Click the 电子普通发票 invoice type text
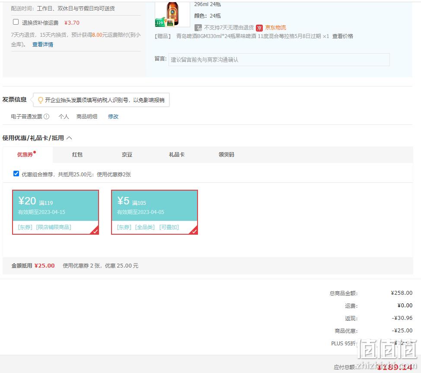 [x=26, y=117]
